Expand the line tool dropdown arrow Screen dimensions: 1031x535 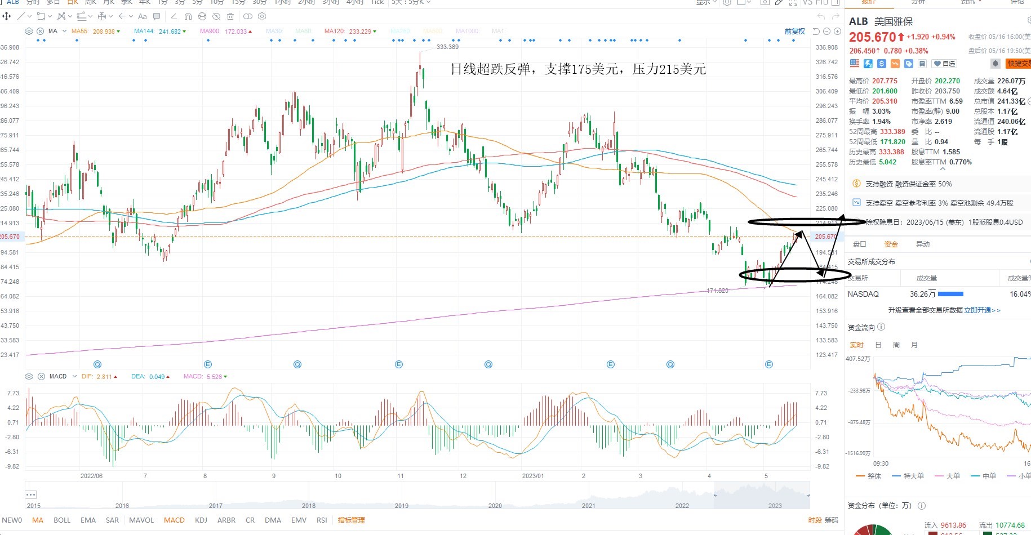30,16
